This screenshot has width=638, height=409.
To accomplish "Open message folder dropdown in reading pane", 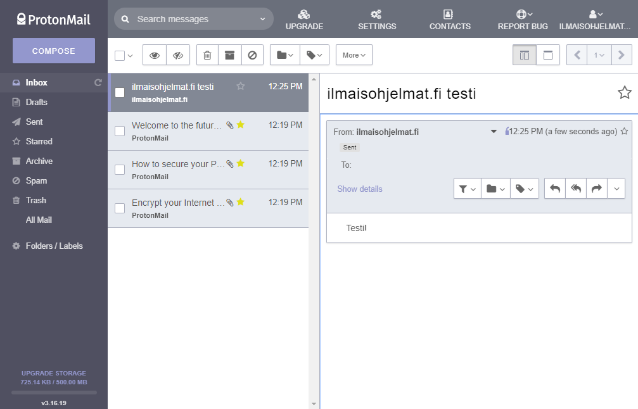I will pyautogui.click(x=495, y=189).
